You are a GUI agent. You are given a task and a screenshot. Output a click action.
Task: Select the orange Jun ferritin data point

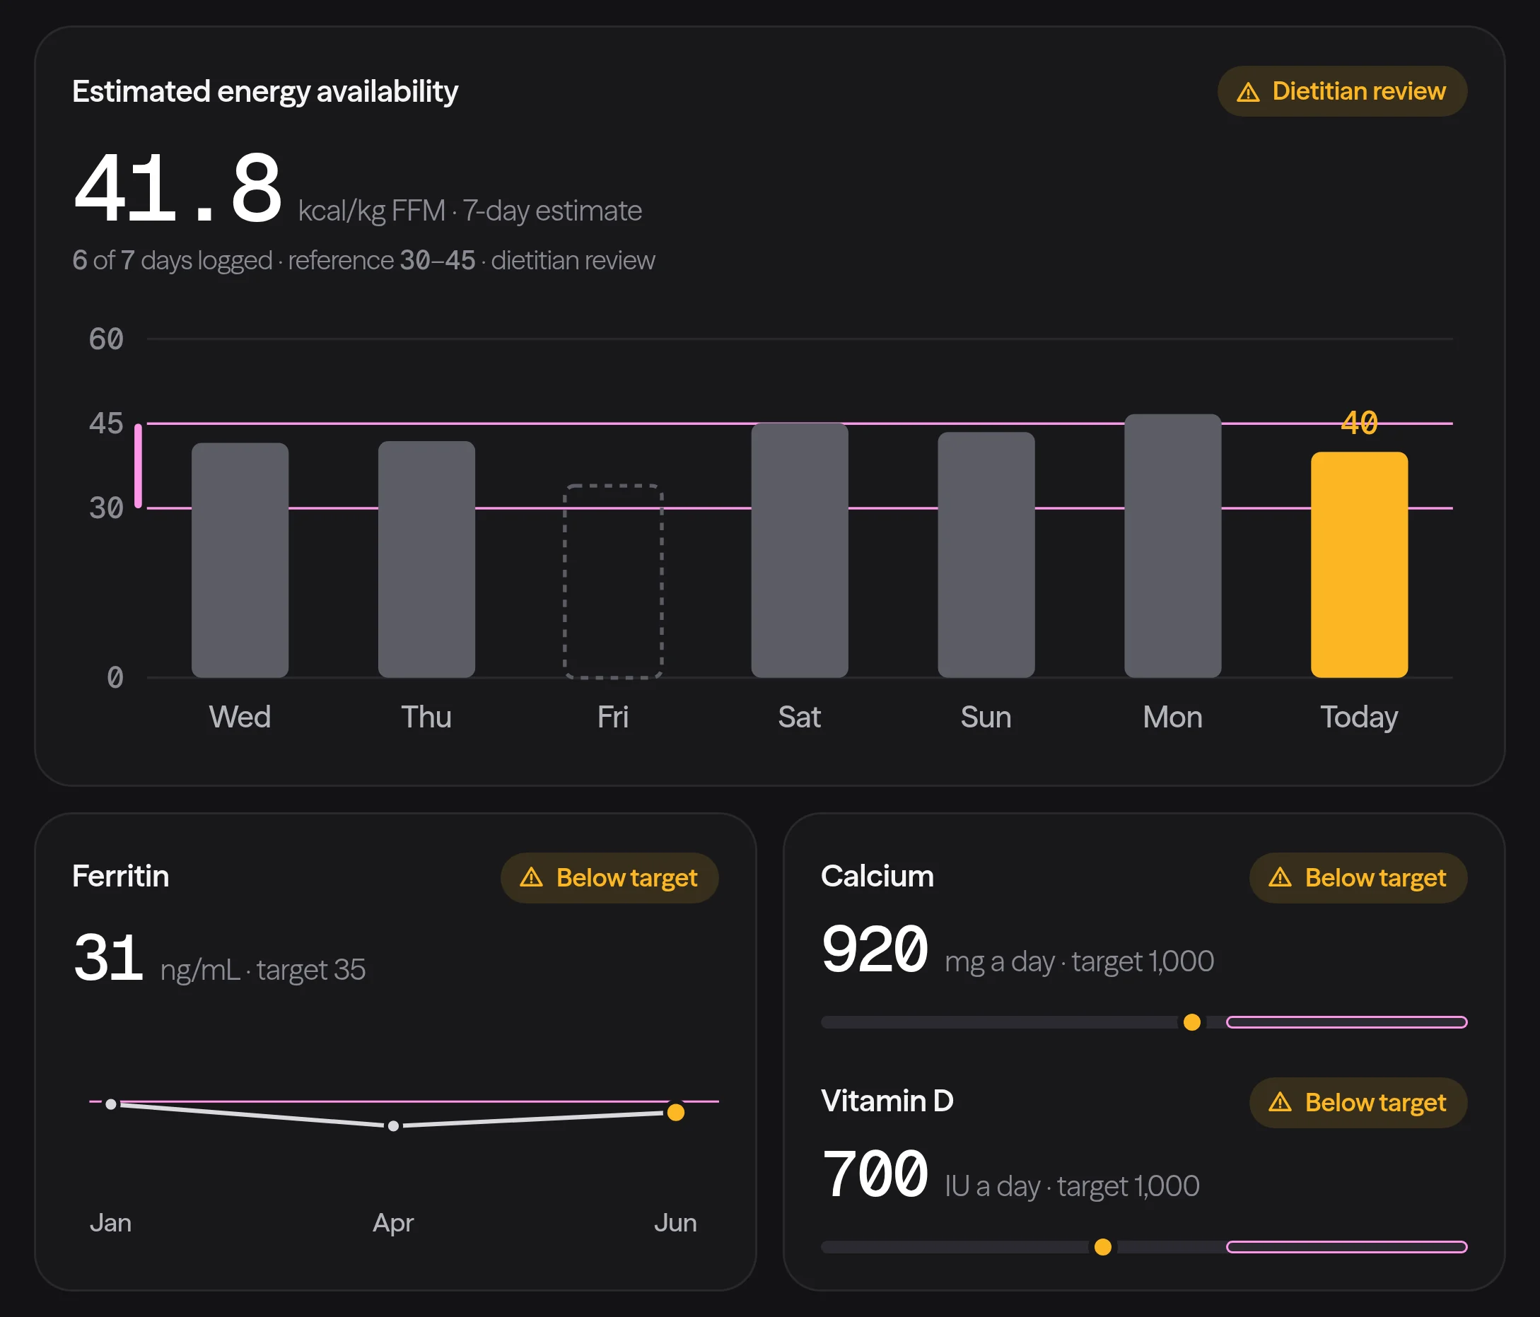(676, 1112)
